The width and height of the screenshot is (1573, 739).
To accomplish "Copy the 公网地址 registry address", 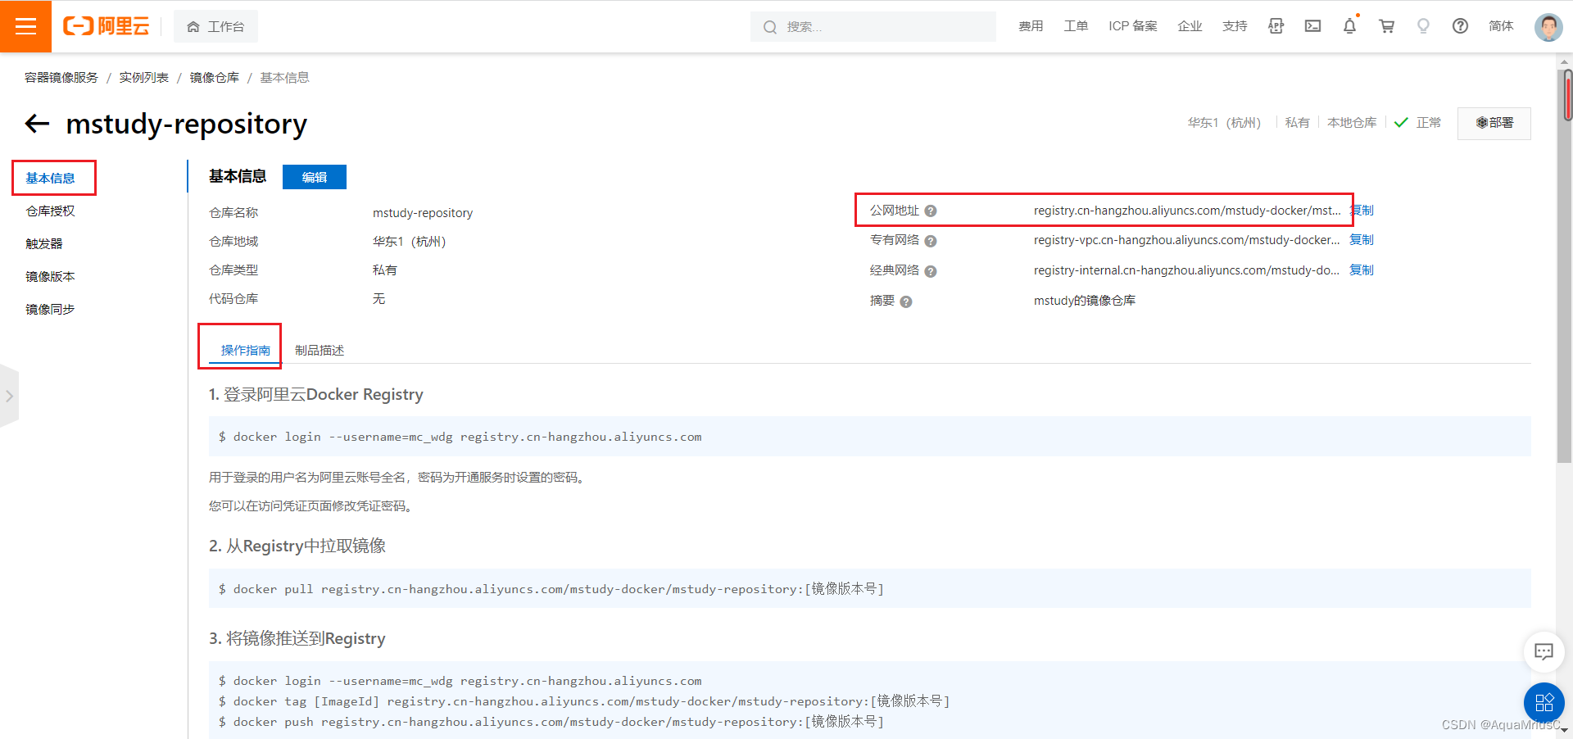I will pos(1362,211).
